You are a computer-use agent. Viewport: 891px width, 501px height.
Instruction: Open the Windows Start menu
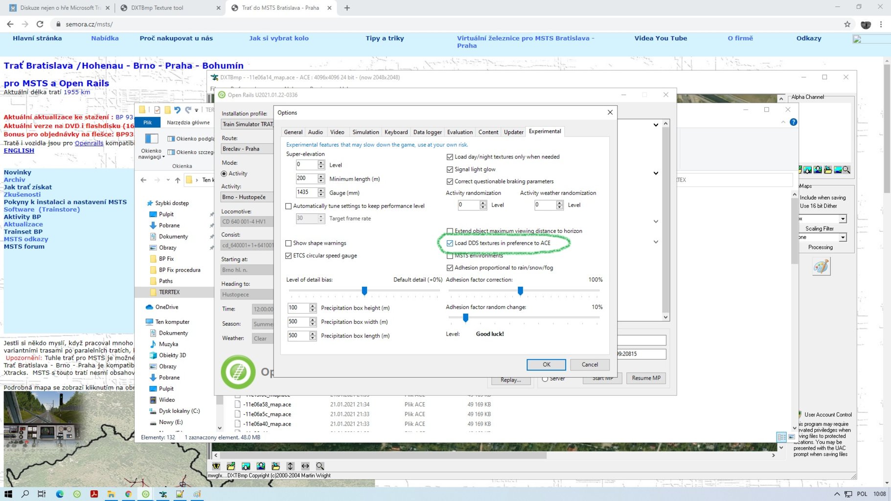coord(8,494)
